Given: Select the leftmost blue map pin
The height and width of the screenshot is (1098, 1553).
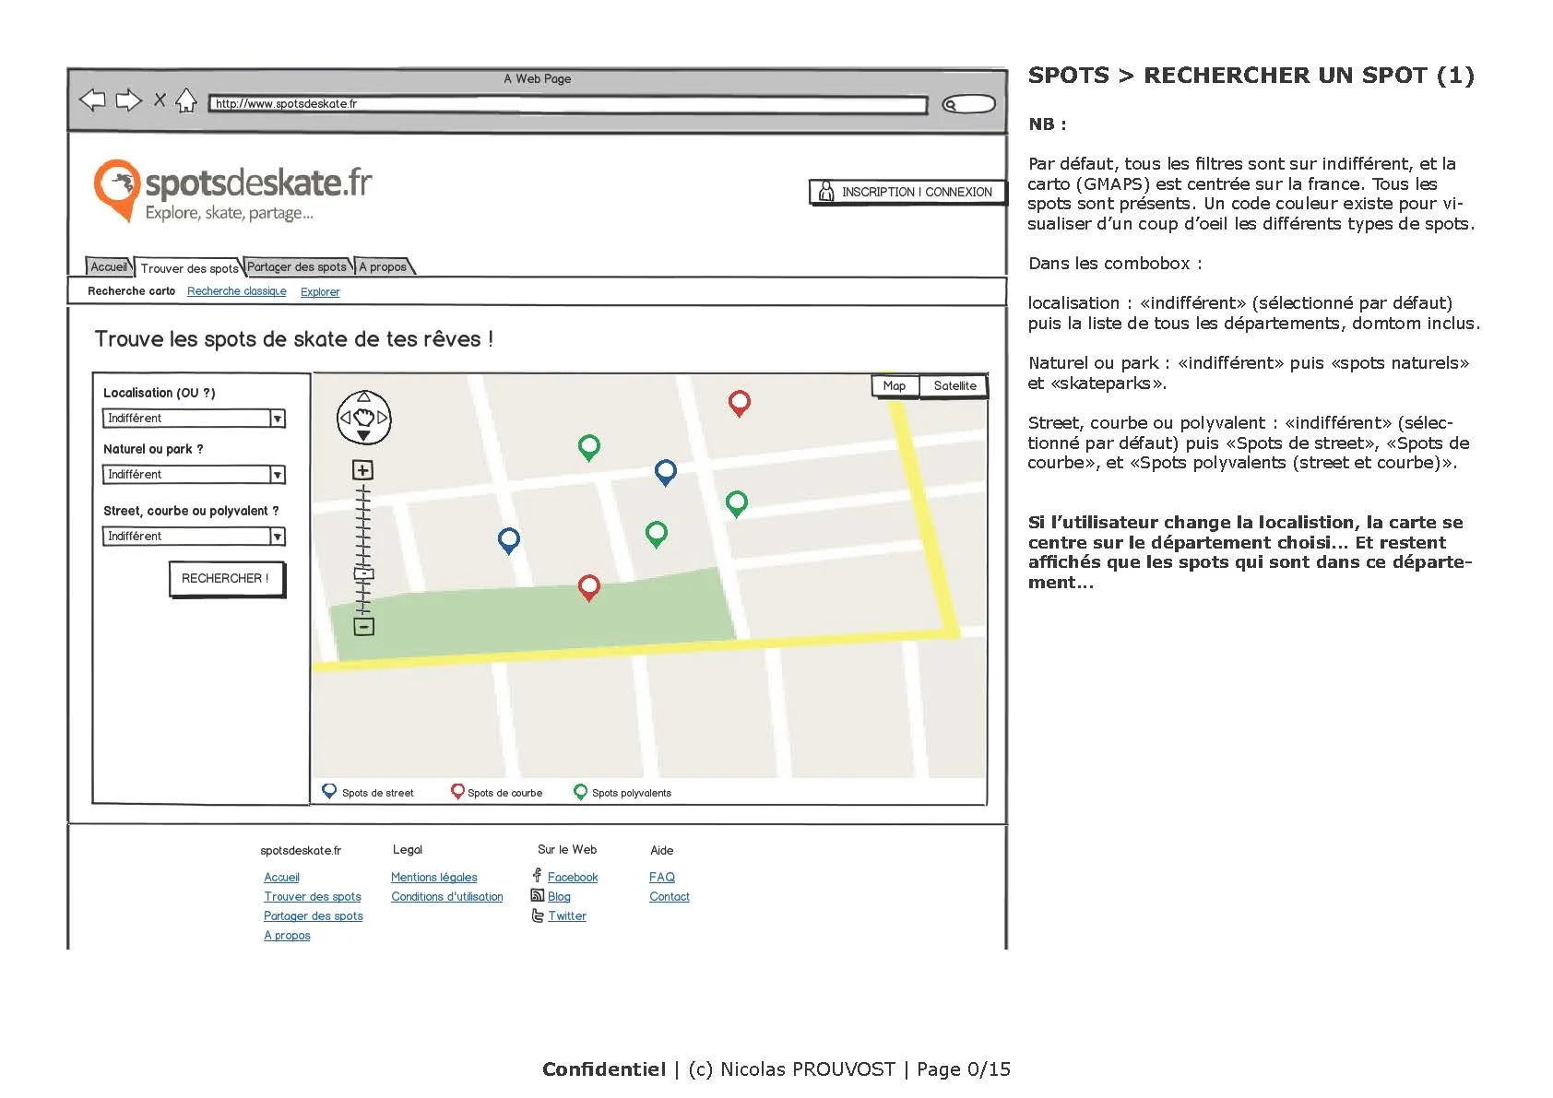Looking at the screenshot, I should click(x=509, y=540).
